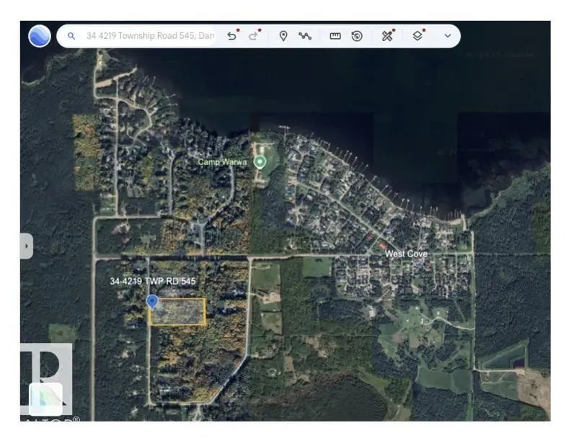Image resolution: width=571 pixels, height=441 pixels.
Task: Open the map style thumbnail at bottom left
Action: pyautogui.click(x=45, y=398)
